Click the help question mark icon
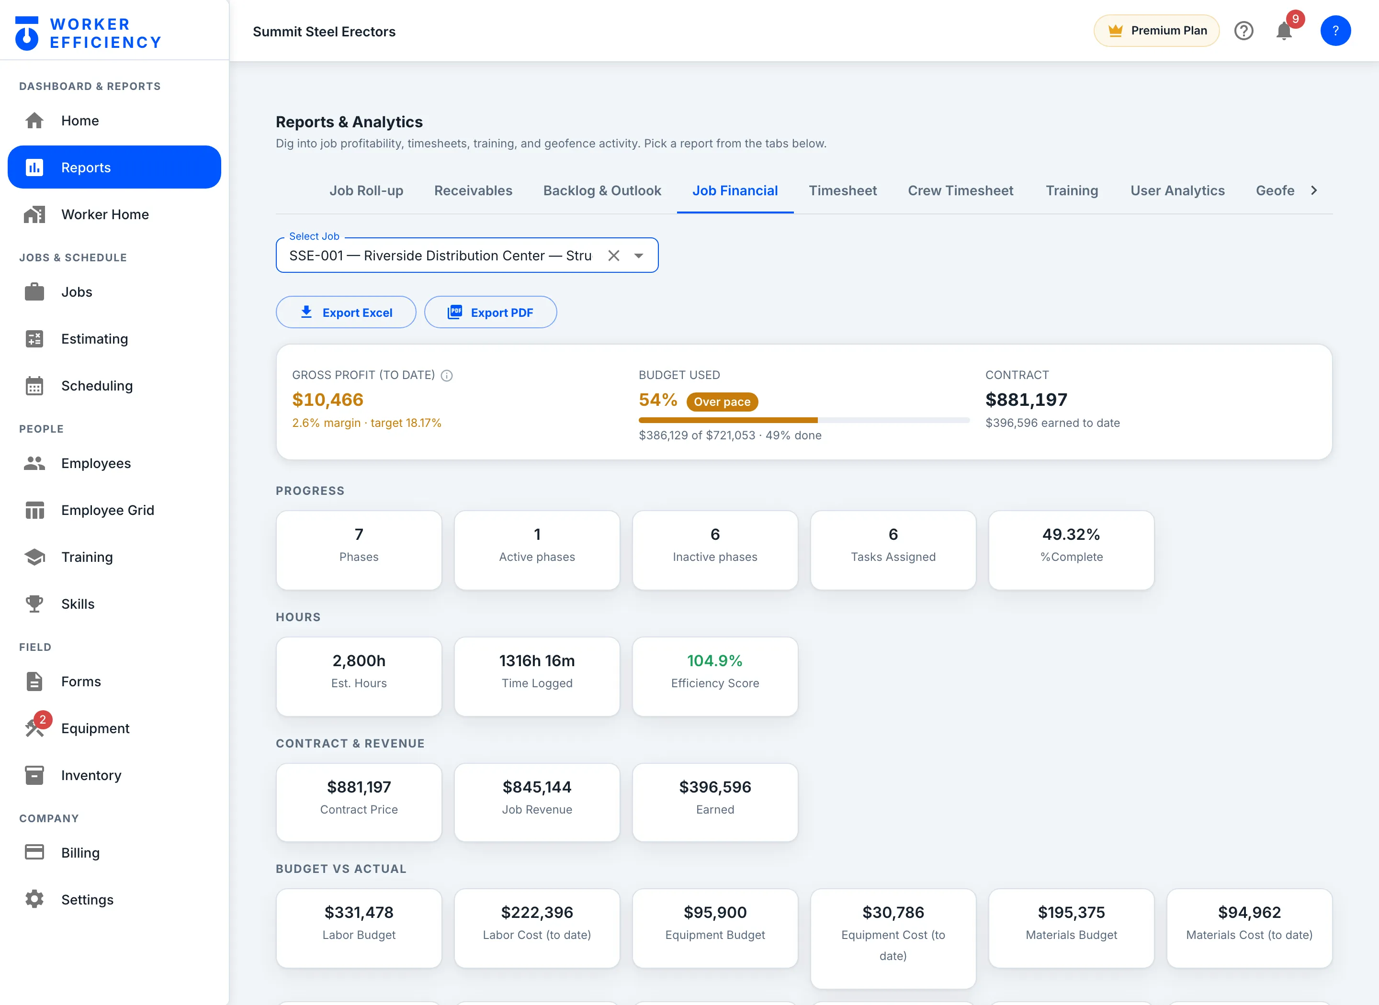 (x=1243, y=31)
